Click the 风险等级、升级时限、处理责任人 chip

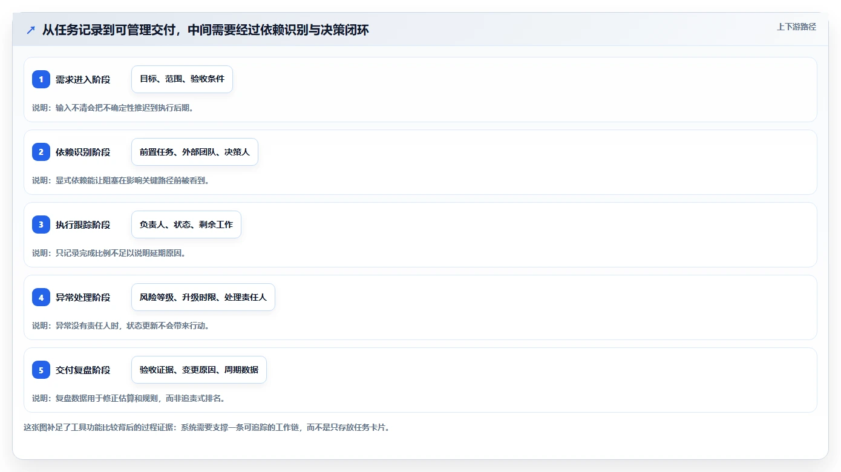click(203, 297)
